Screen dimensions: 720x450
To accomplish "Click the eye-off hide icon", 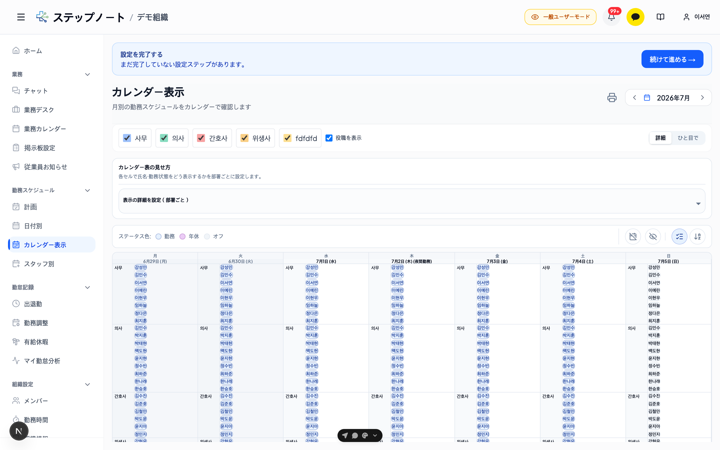I will (x=653, y=236).
